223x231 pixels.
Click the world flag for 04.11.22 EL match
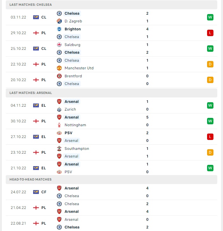pyautogui.click(x=36, y=105)
